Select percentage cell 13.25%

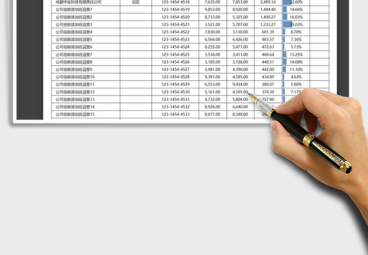(x=296, y=55)
